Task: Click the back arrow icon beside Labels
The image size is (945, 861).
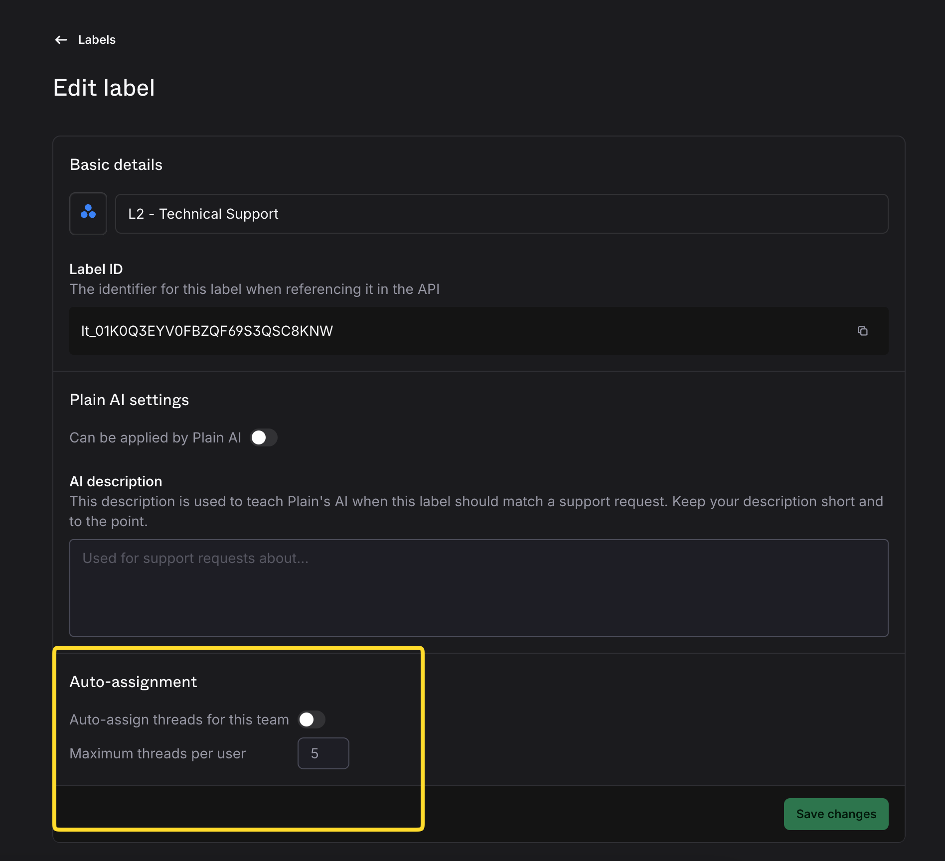Action: tap(61, 40)
